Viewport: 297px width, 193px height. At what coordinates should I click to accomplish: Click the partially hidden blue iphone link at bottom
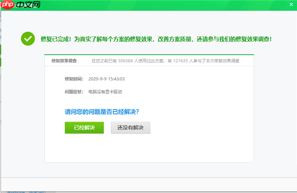pyautogui.click(x=26, y=192)
